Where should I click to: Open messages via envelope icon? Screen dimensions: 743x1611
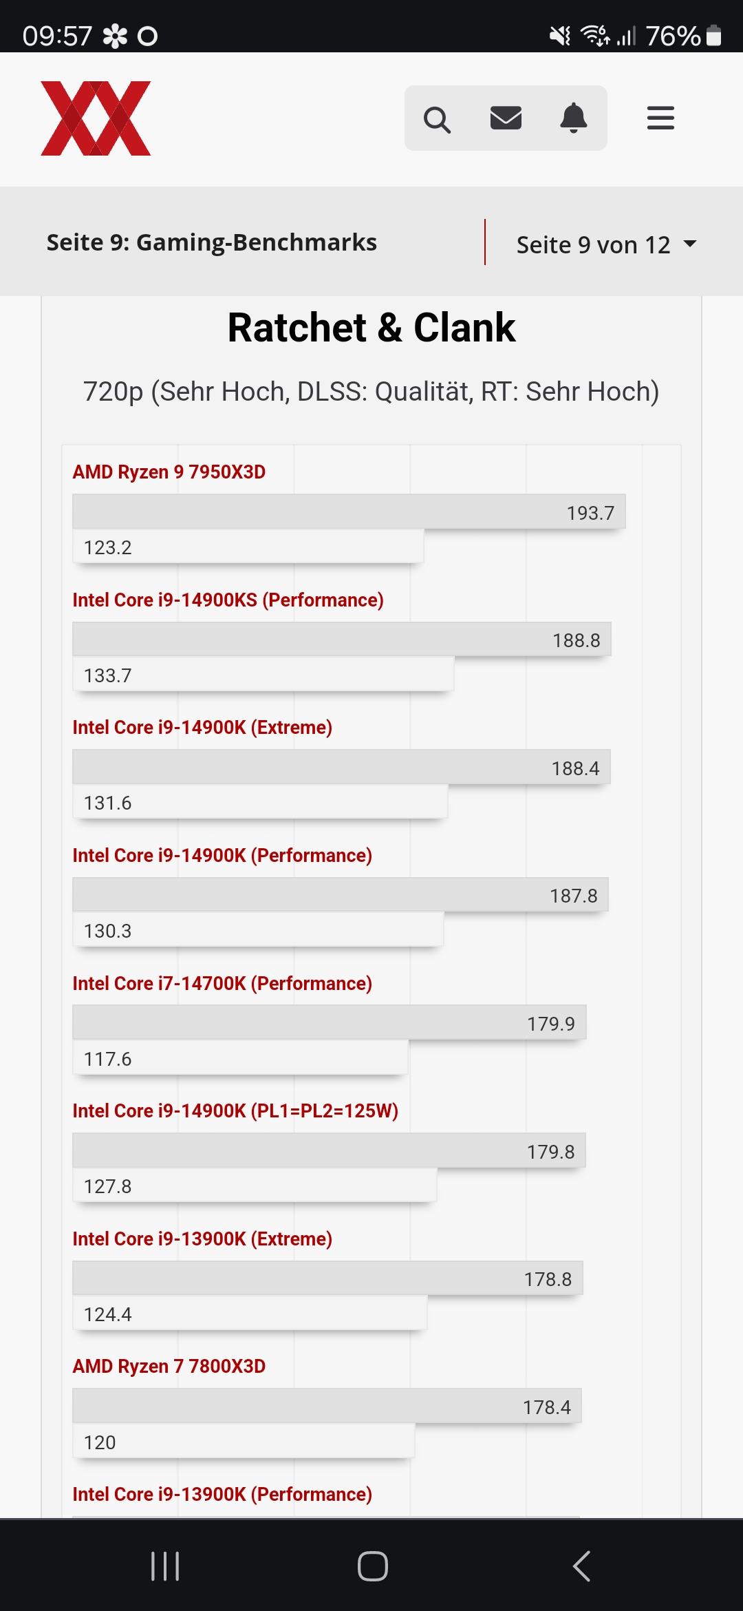pos(506,118)
